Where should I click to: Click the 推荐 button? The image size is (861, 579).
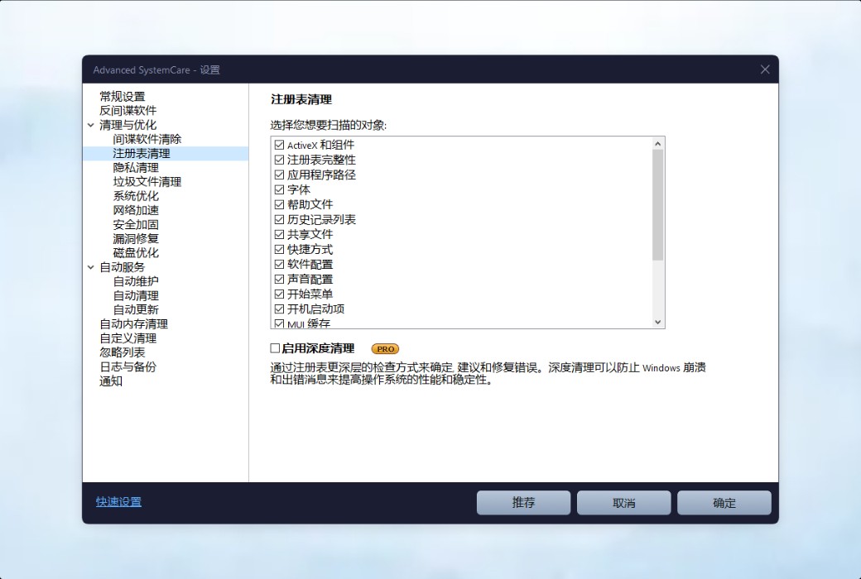coord(523,503)
